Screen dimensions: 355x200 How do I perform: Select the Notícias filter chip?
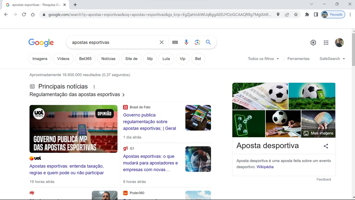pyautogui.click(x=108, y=59)
